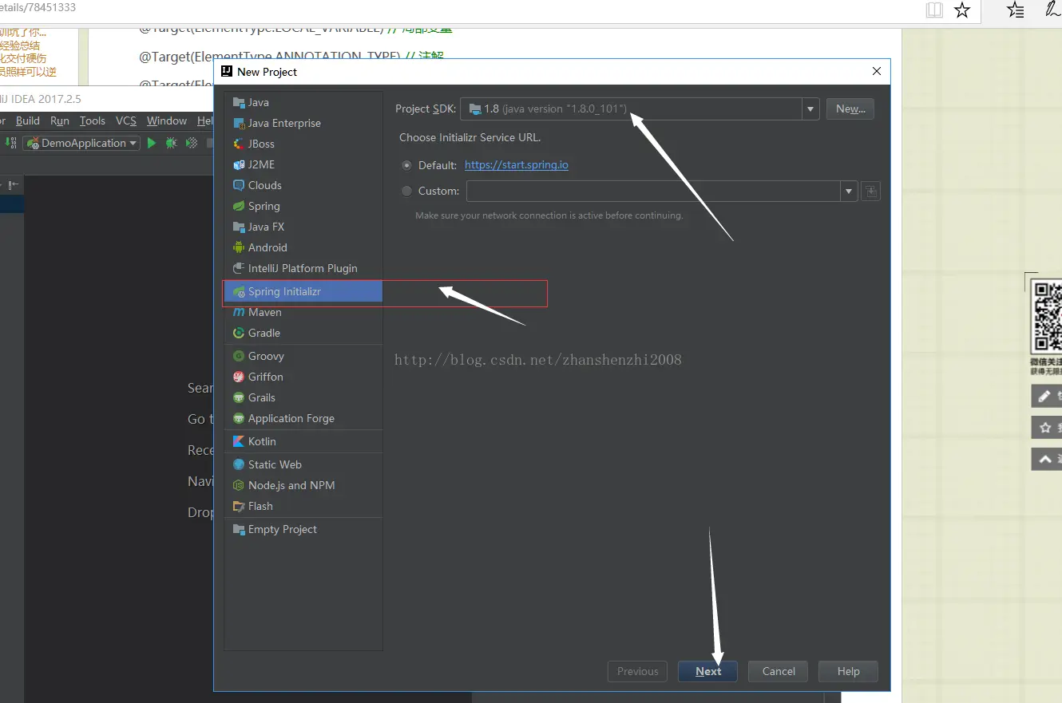Add page to favorites star icon

pos(963,10)
